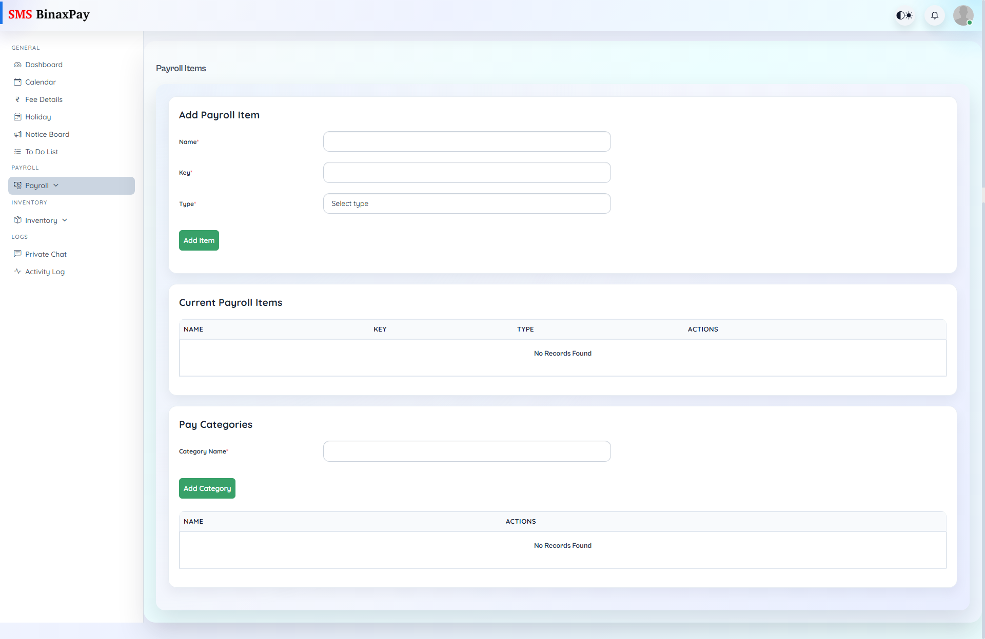985x639 pixels.
Task: Open the notification bell
Action: (934, 15)
